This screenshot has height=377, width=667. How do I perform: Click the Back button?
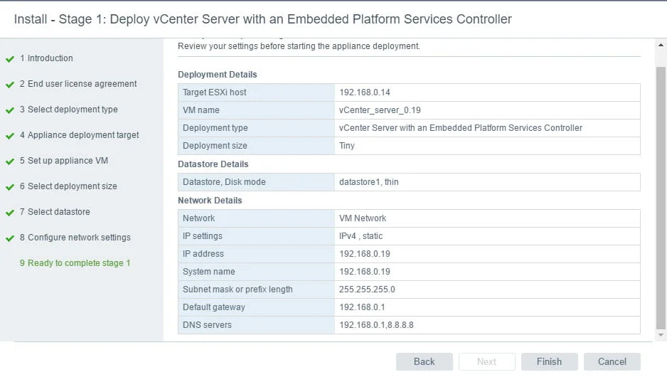pos(424,361)
